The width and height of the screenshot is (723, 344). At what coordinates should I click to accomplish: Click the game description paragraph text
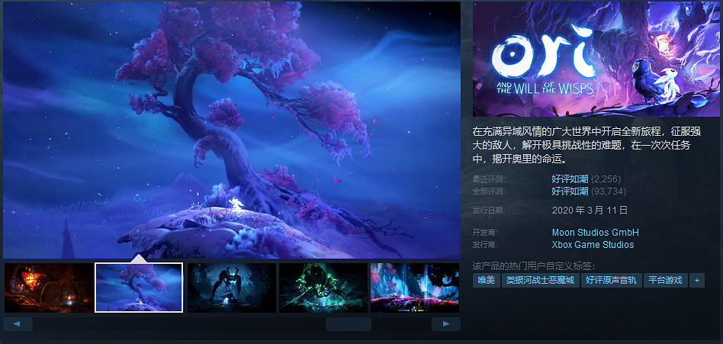pyautogui.click(x=587, y=146)
